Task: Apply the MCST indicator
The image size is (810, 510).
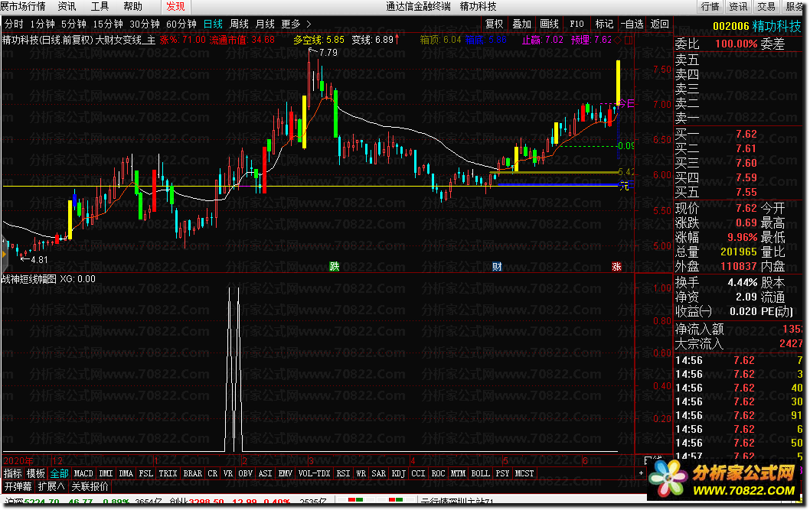Action: [524, 473]
